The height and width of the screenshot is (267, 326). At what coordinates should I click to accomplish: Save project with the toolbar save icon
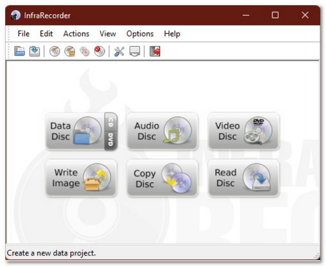(34, 51)
